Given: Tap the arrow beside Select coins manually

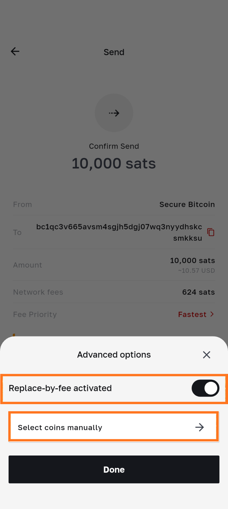Looking at the screenshot, I should tap(199, 427).
